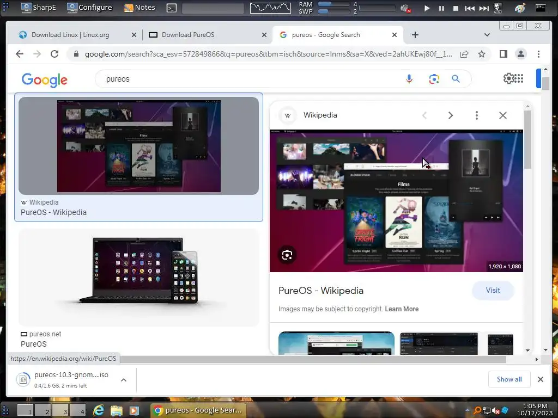Select Wikipedia PureOS desktop thumbnail
This screenshot has height=418, width=558.
[139, 146]
